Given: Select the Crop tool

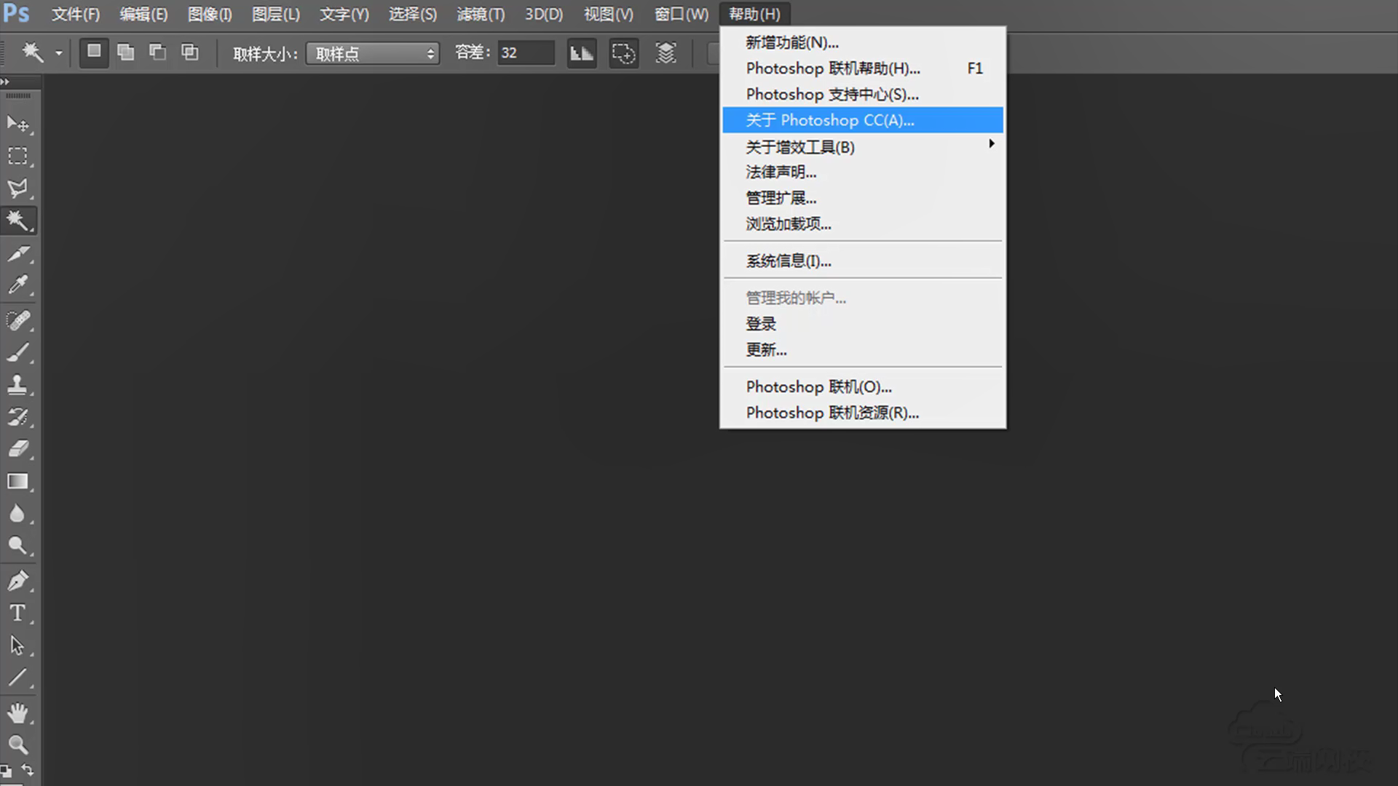Looking at the screenshot, I should 17,253.
